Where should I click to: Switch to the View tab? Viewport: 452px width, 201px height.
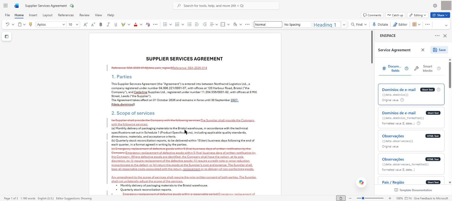point(98,15)
